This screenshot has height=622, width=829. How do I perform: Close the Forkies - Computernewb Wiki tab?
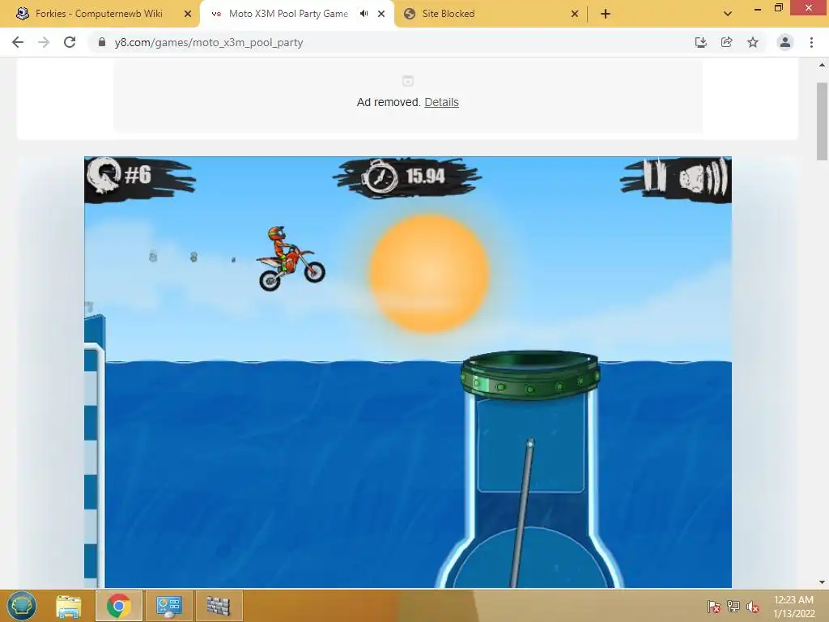[188, 14]
